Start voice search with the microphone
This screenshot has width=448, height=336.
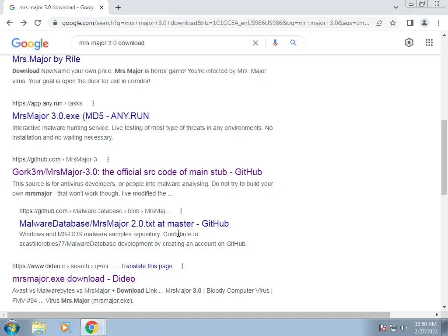[x=275, y=43]
